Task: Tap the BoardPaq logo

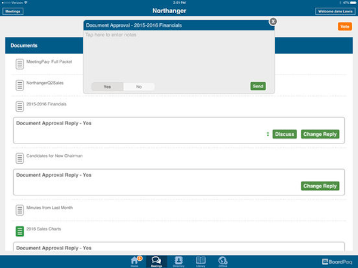Action: [337, 262]
